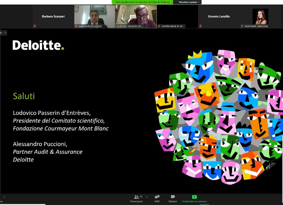Click muted microphone icon on Barbara Scarpari tile
Screen dimensions: 283x205
pyautogui.click(x=35, y=26)
